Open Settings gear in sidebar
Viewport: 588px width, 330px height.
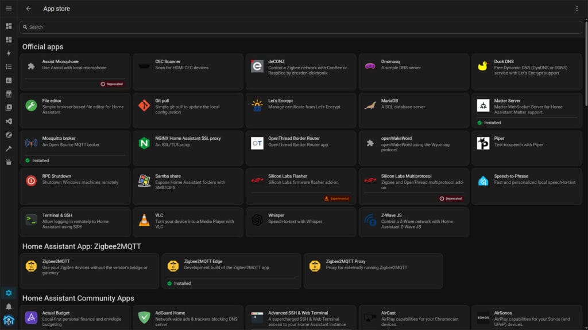(x=9, y=293)
